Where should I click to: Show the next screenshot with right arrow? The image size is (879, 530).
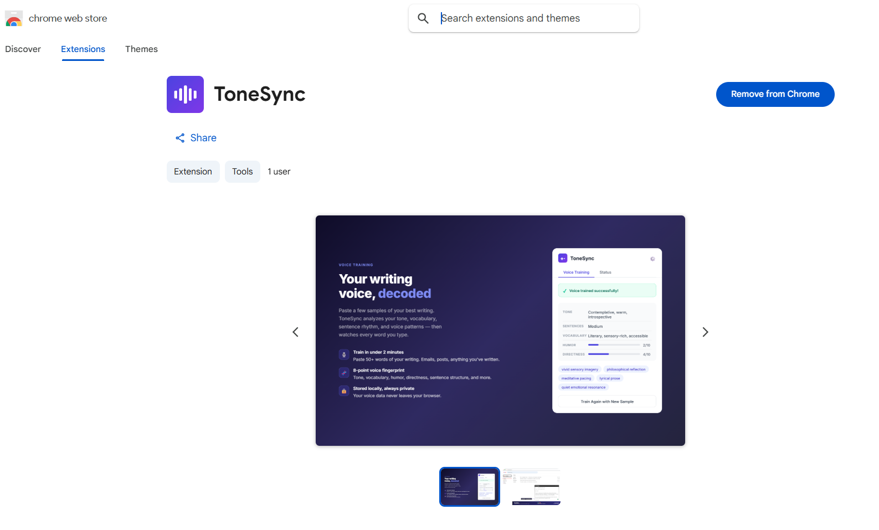(705, 332)
